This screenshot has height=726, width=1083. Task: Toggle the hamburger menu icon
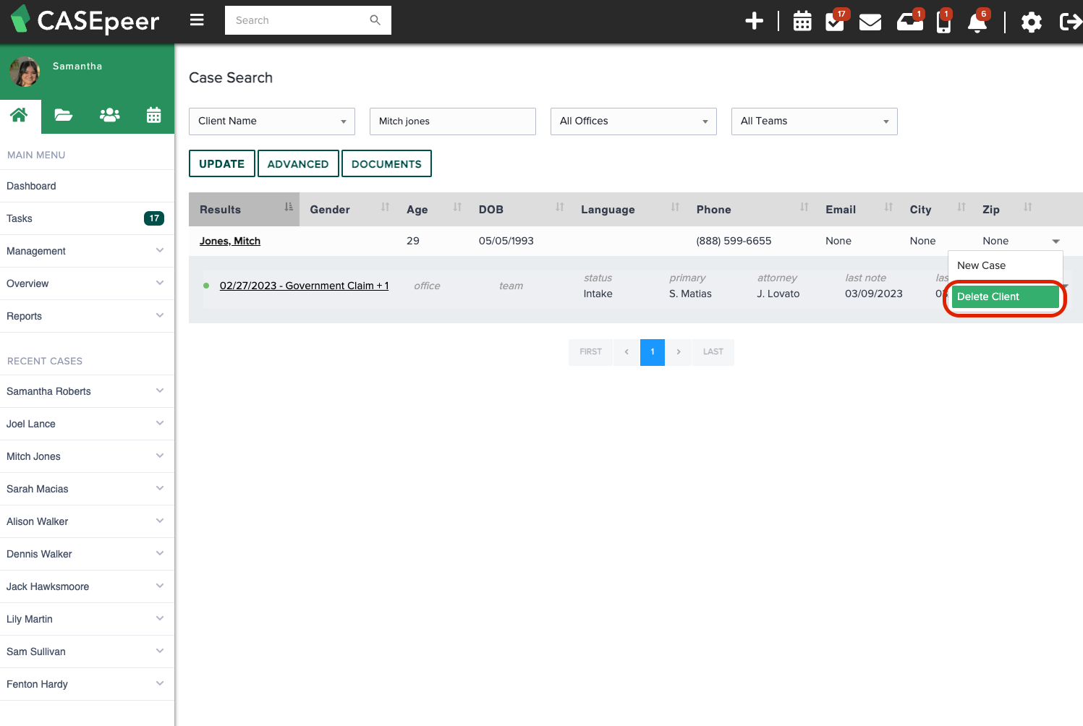point(197,20)
